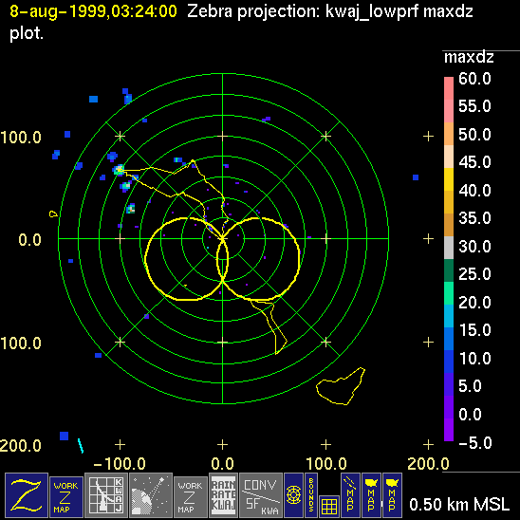Viewport: 520px width, 520px height.
Task: Toggle the flight-track MAP overlay icon
Action: (x=350, y=495)
